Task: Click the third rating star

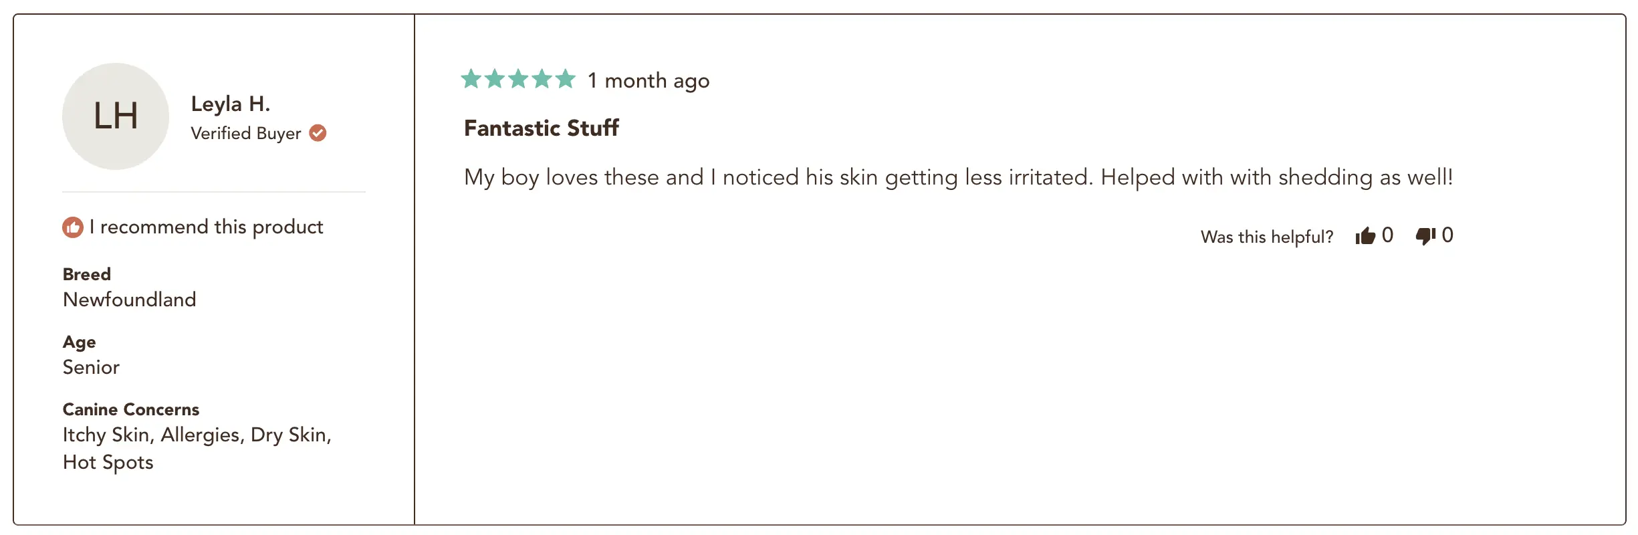Action: (x=518, y=79)
